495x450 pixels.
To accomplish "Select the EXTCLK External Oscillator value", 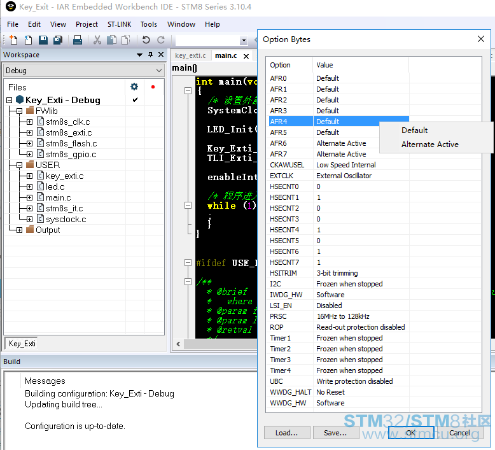I will pyautogui.click(x=344, y=176).
